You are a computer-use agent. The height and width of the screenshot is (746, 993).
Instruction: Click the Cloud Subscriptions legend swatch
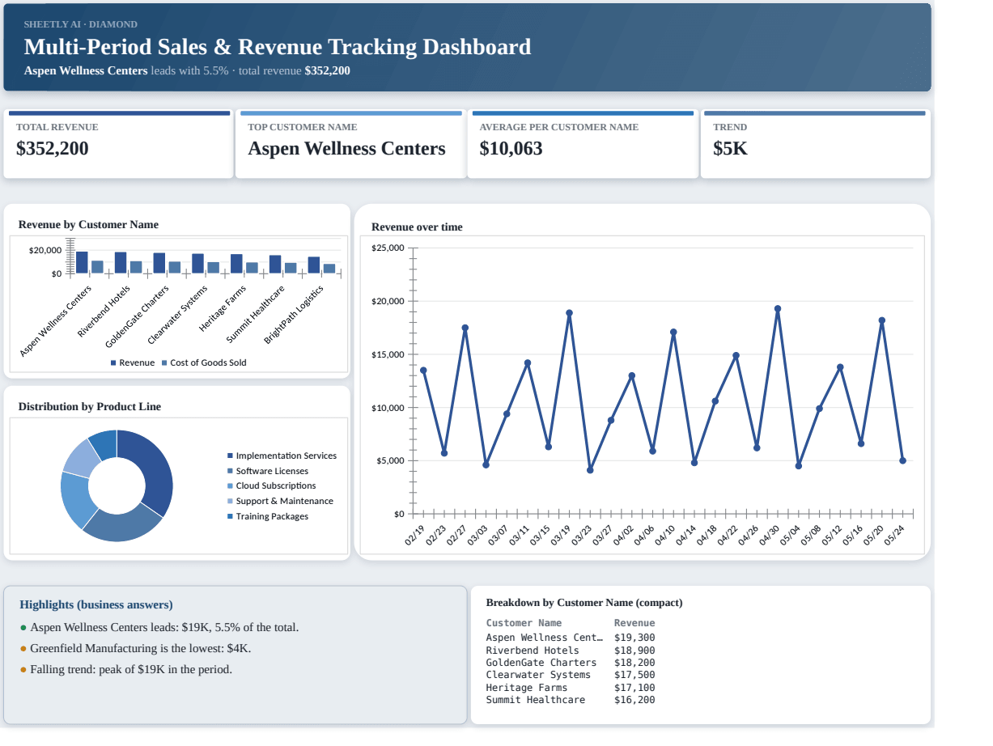(x=231, y=486)
